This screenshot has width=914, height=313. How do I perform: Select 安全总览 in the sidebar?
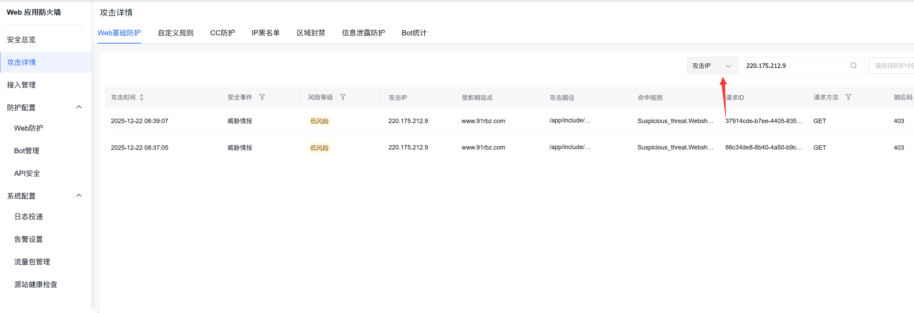point(21,39)
